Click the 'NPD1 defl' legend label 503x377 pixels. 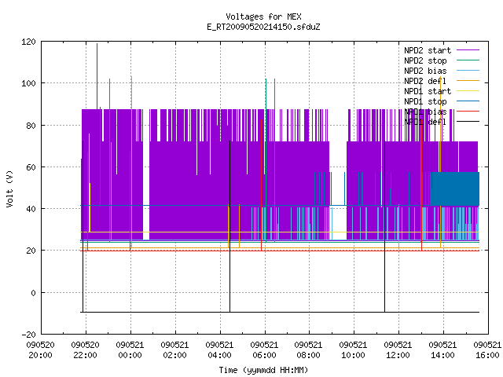pos(425,123)
